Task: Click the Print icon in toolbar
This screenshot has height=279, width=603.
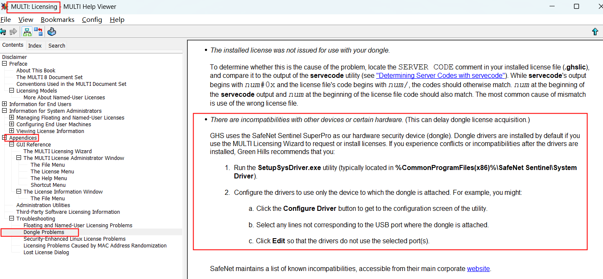Action: [52, 32]
